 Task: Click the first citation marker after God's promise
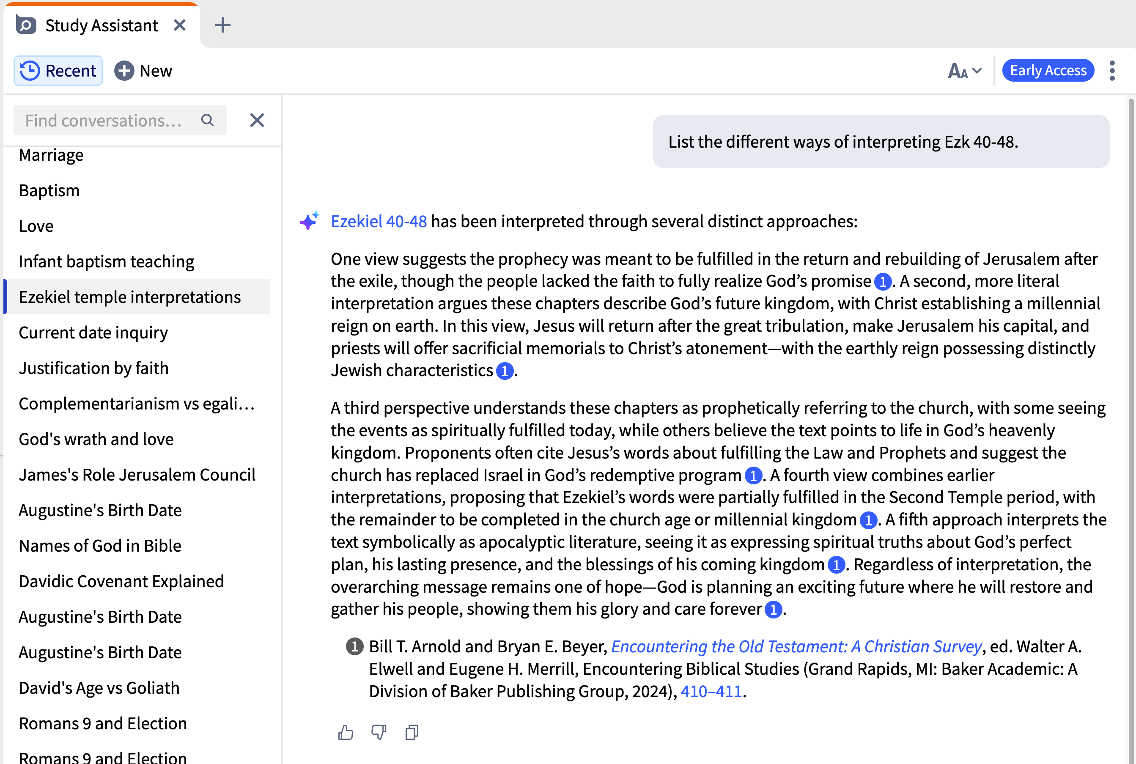pos(883,282)
